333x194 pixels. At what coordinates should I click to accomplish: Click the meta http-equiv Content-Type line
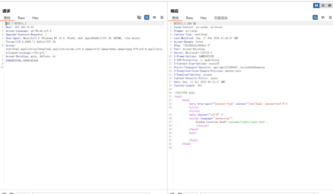pos(238,104)
